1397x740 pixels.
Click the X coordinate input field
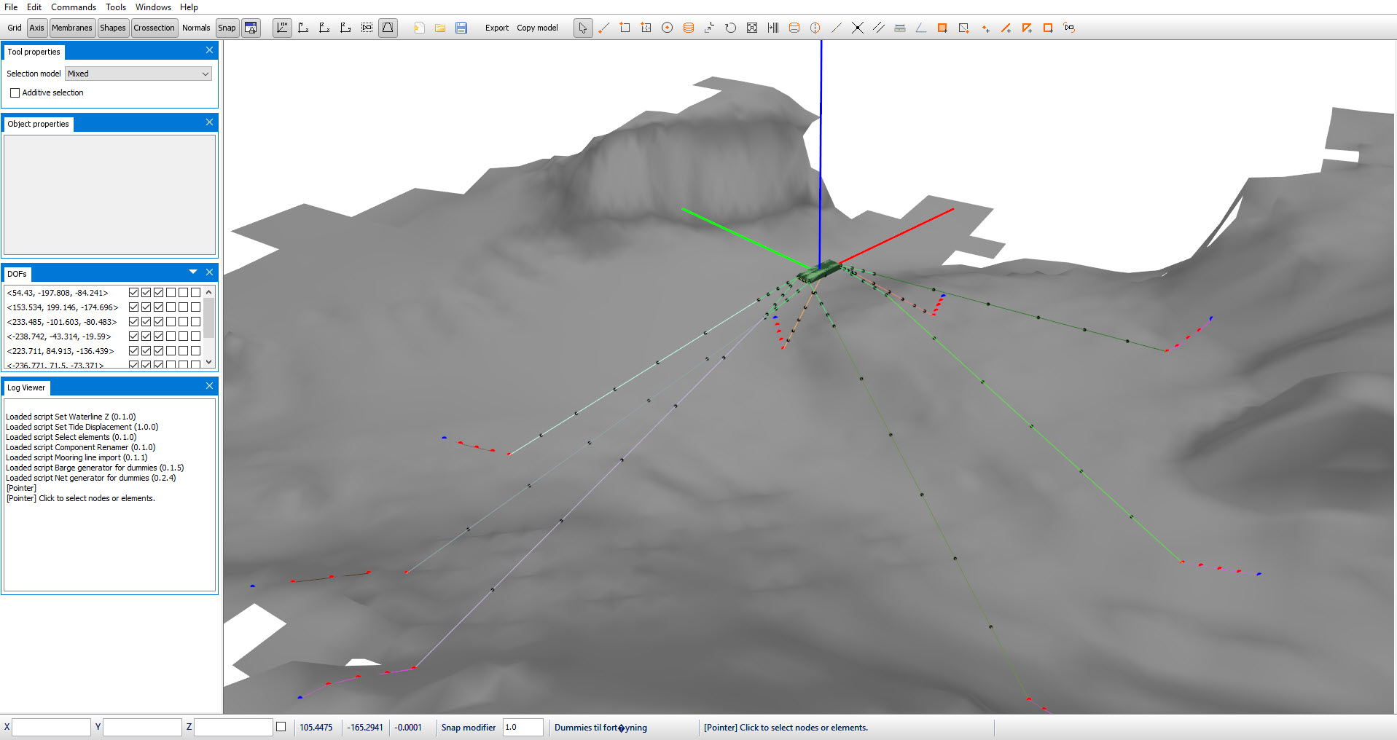(51, 727)
